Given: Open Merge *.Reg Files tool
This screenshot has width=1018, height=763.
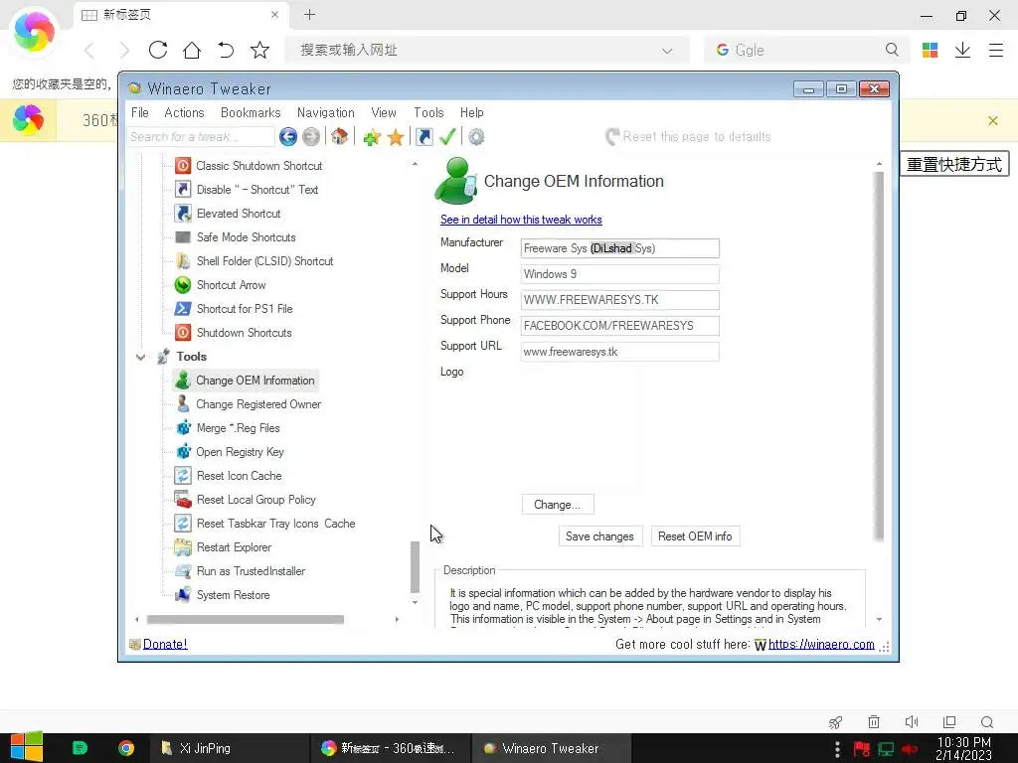Looking at the screenshot, I should (x=239, y=428).
